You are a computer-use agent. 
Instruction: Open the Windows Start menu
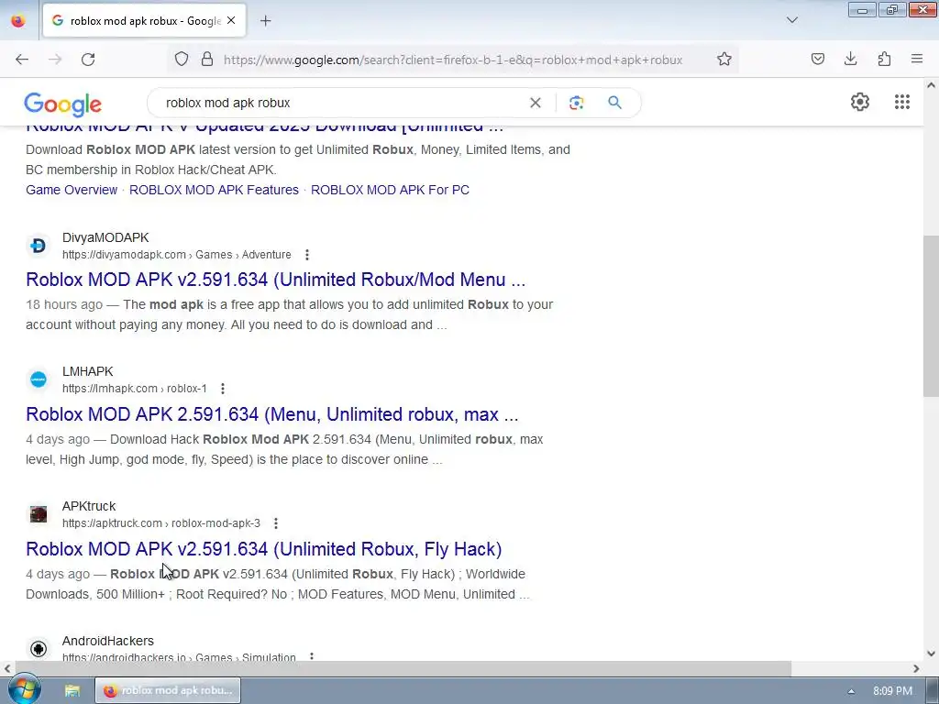pos(23,690)
